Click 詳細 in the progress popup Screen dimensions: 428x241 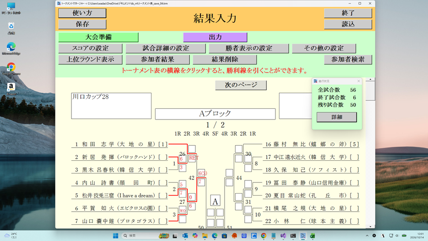336,117
